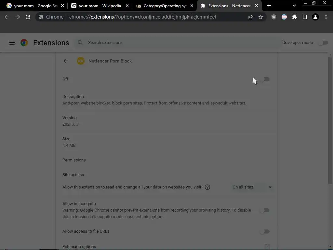Toggle Allow in Incognito
333x250 pixels.
point(265,211)
